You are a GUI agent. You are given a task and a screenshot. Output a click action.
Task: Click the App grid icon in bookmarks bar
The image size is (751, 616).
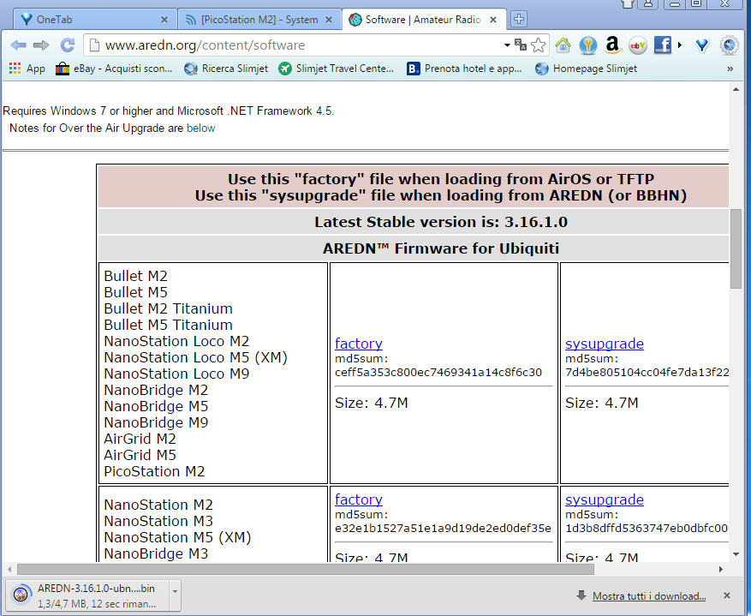point(15,69)
